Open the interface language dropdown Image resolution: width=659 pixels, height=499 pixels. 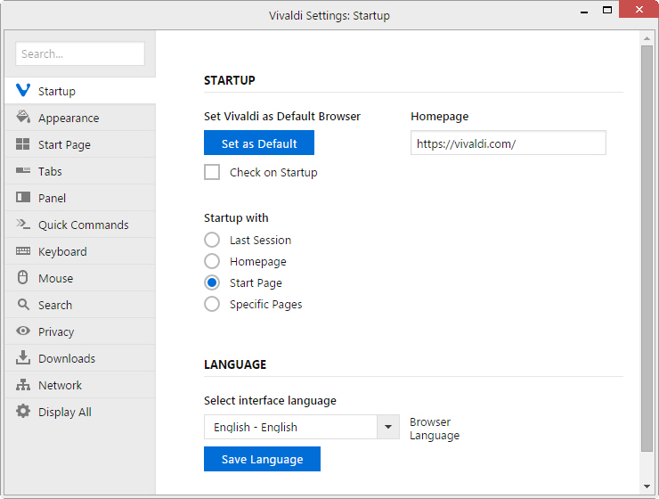[302, 427]
